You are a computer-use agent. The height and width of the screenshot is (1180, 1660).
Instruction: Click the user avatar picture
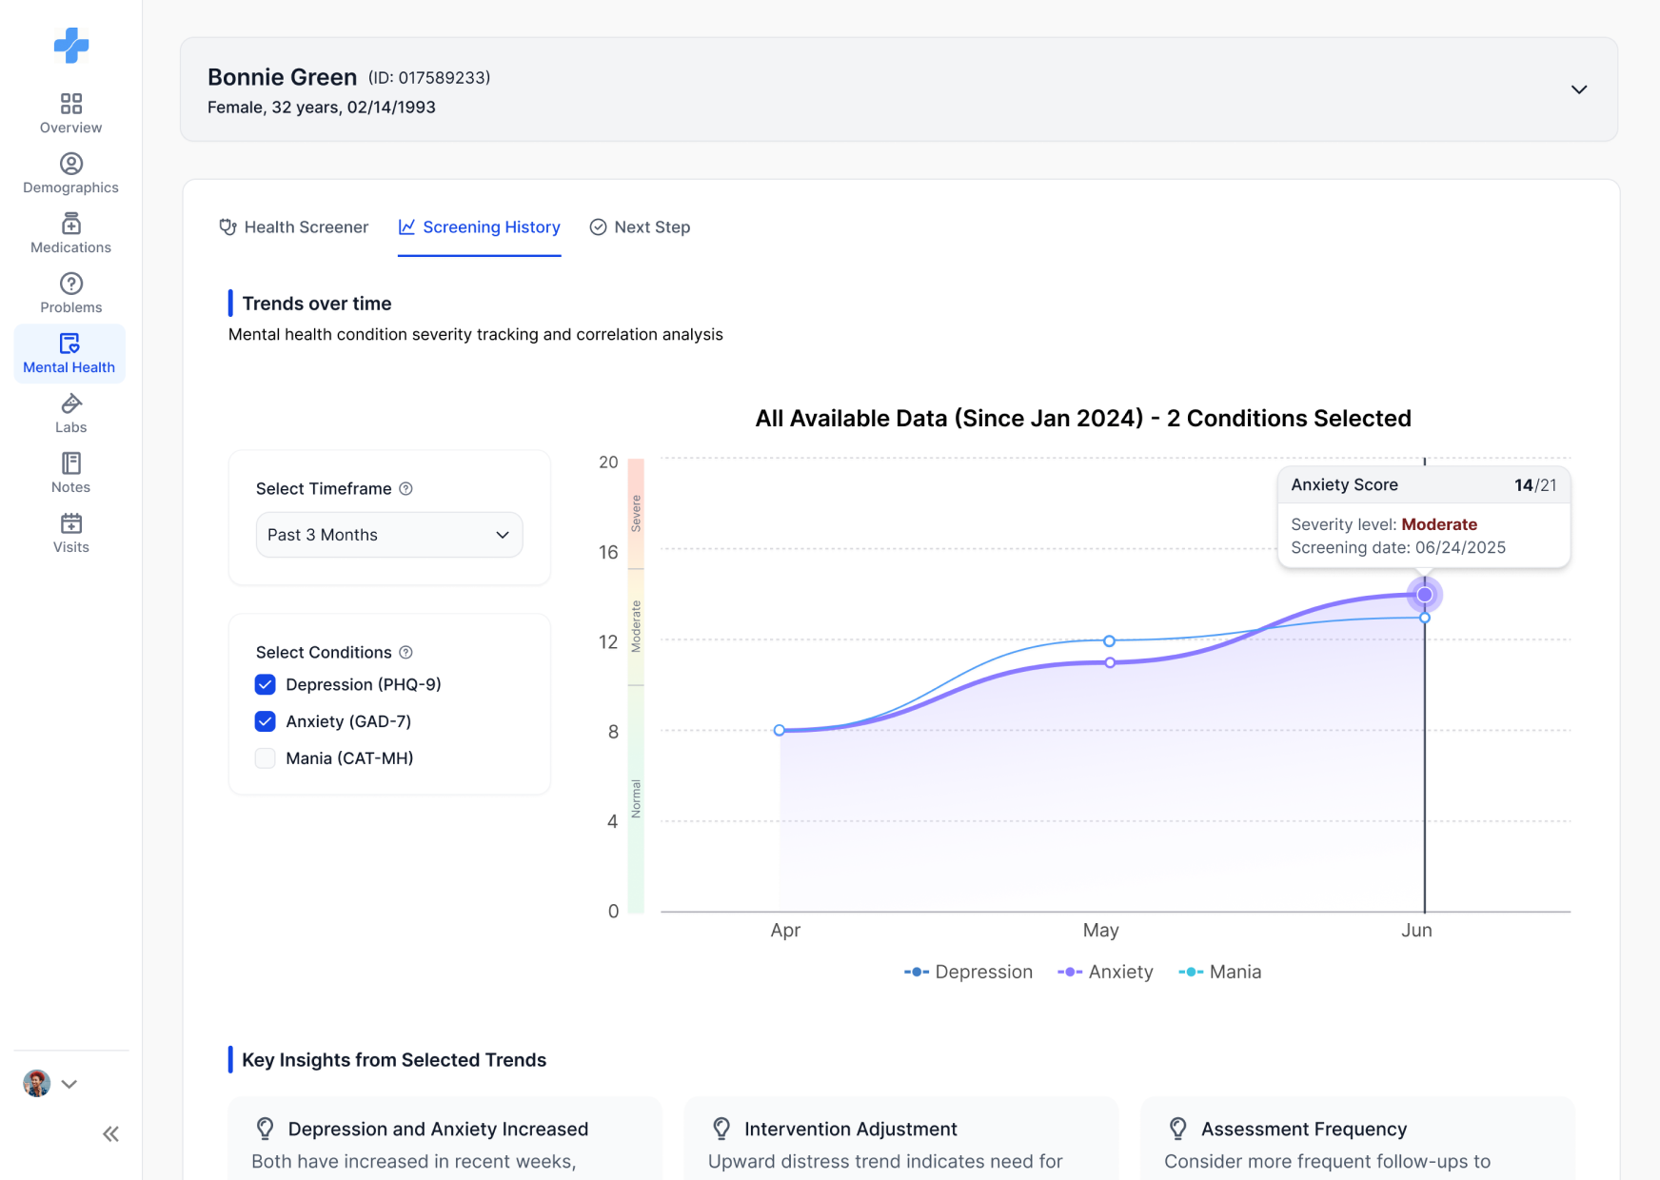pos(36,1083)
